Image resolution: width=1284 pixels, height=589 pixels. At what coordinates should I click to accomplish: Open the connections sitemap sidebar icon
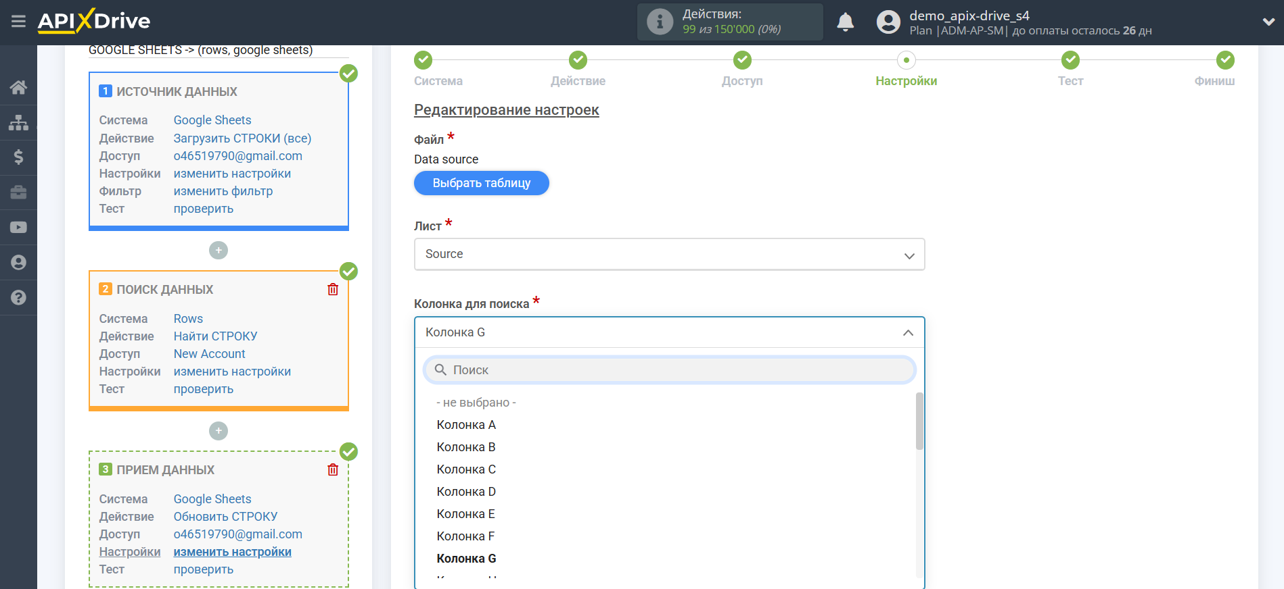[18, 122]
